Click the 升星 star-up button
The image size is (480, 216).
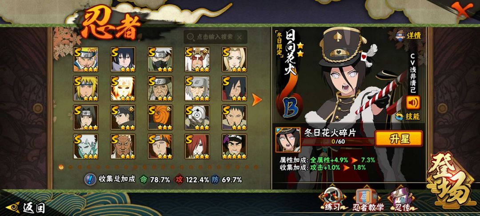click(399, 139)
